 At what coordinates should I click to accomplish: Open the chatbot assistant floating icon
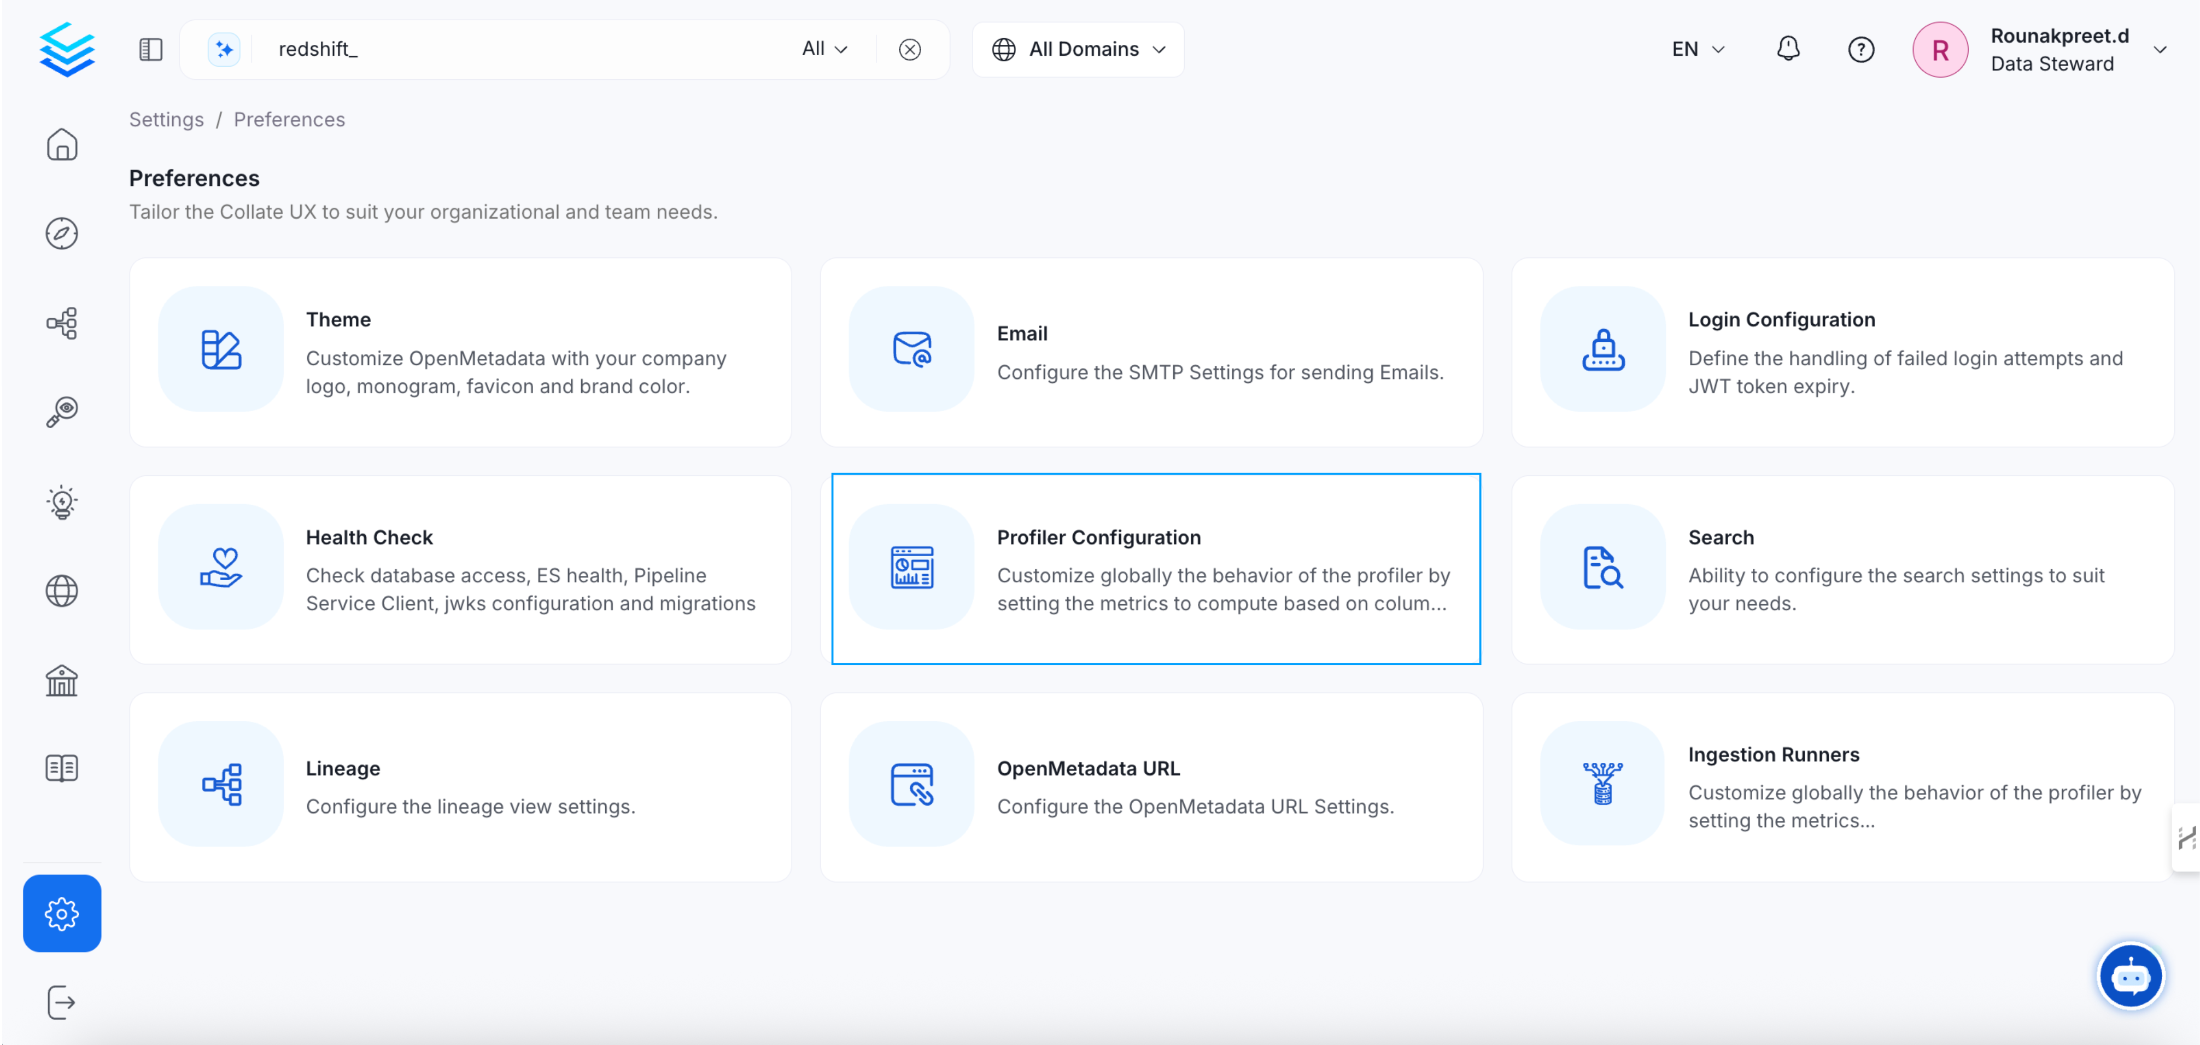[2129, 976]
